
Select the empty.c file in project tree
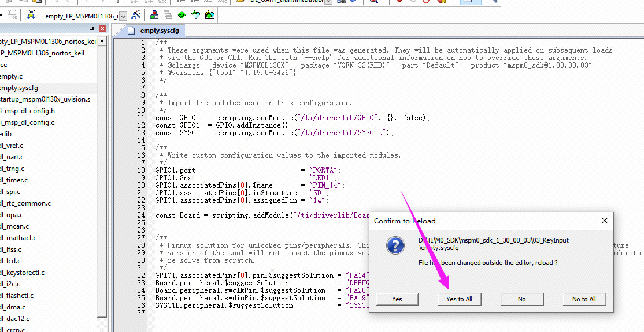(12, 76)
